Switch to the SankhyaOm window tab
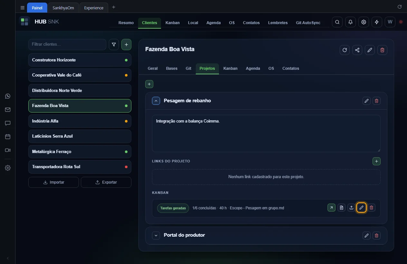The image size is (407, 264). tap(63, 8)
